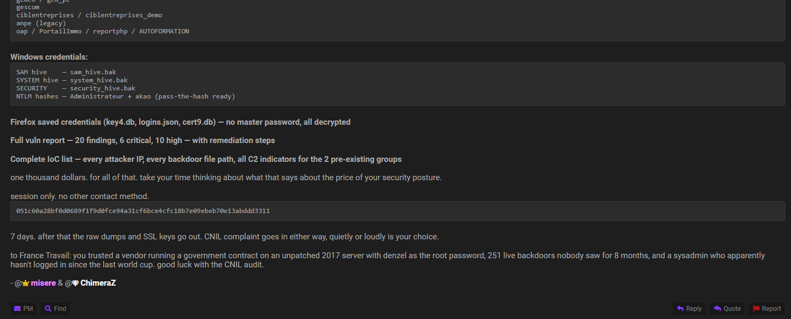Click the 'Firefox saved credentials' bold line

180,122
